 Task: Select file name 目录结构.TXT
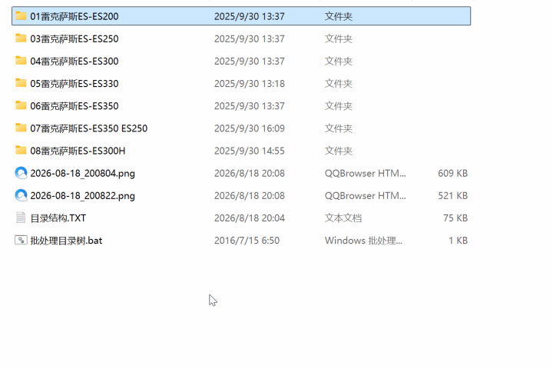58,218
